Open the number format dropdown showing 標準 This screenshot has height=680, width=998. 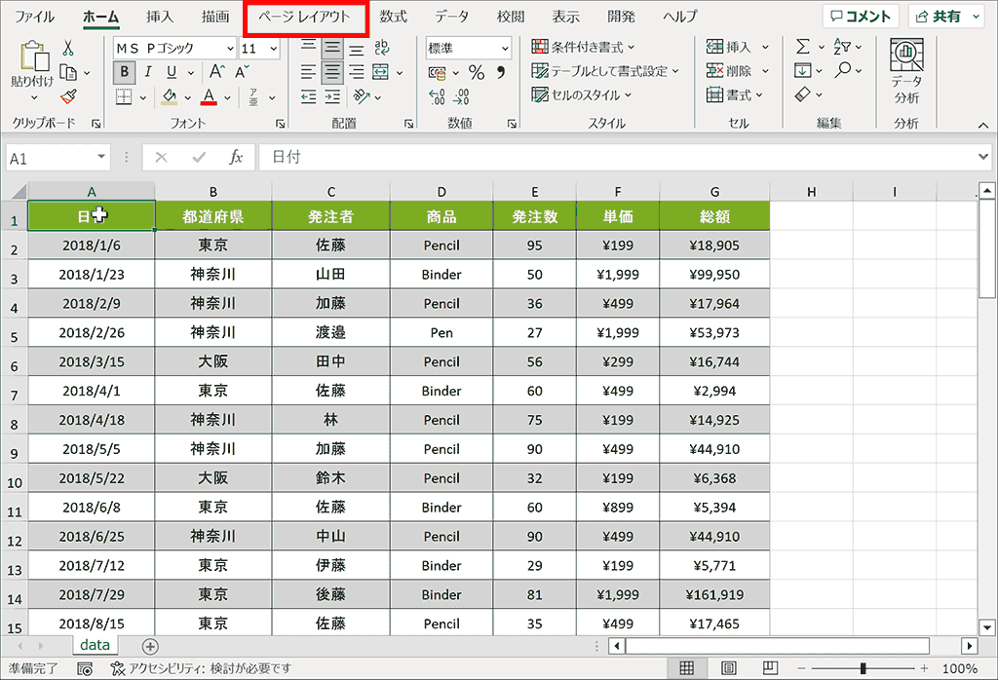click(x=468, y=47)
